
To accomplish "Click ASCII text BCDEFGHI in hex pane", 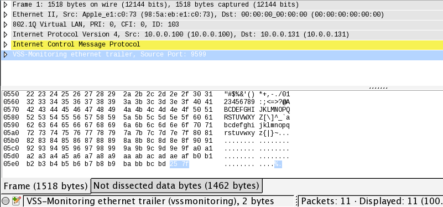I will 238,110.
